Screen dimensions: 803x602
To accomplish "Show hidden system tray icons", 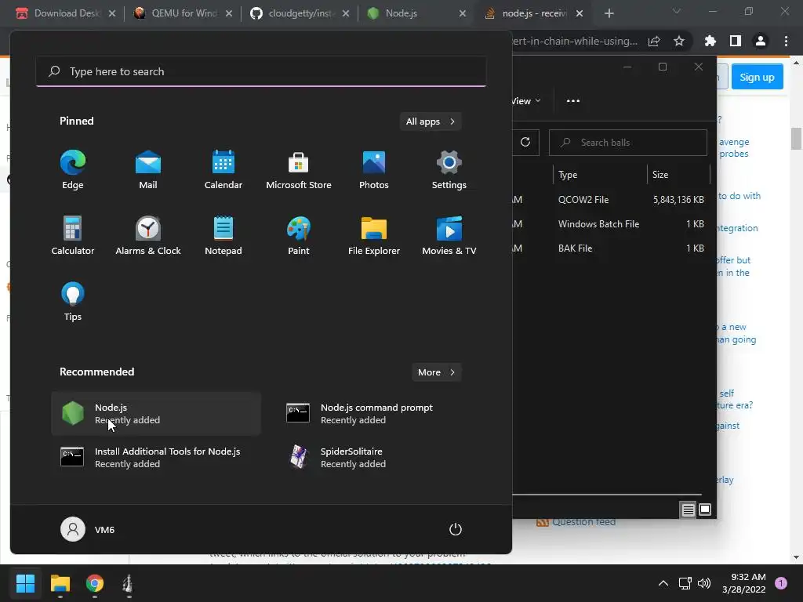I will click(663, 583).
